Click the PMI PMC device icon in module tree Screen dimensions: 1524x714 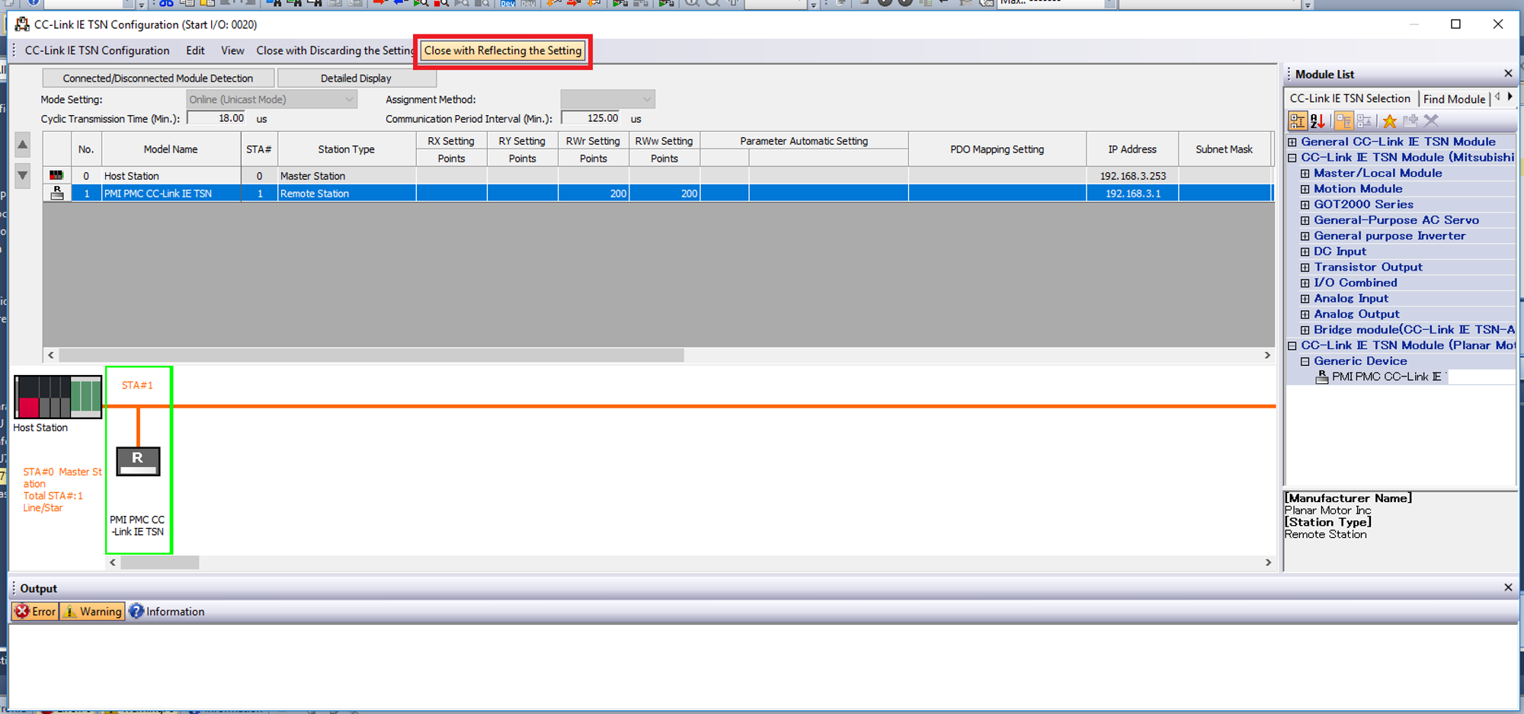[x=1322, y=376]
